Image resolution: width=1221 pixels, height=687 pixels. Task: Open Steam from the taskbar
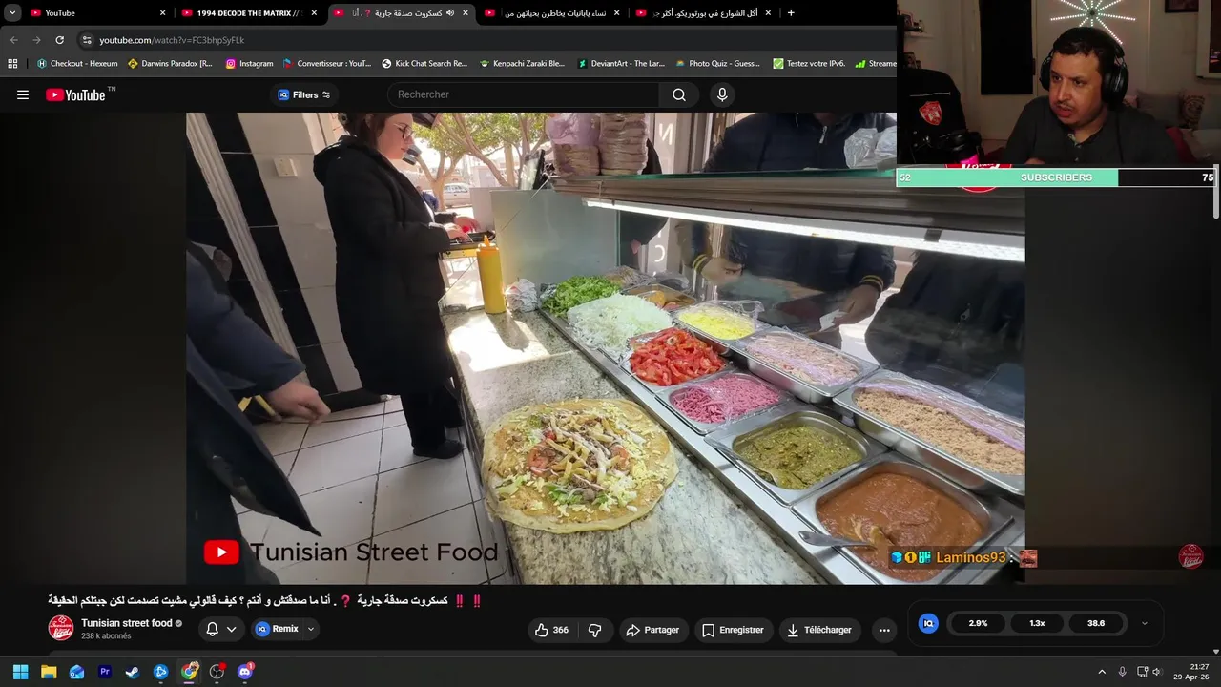point(133,672)
